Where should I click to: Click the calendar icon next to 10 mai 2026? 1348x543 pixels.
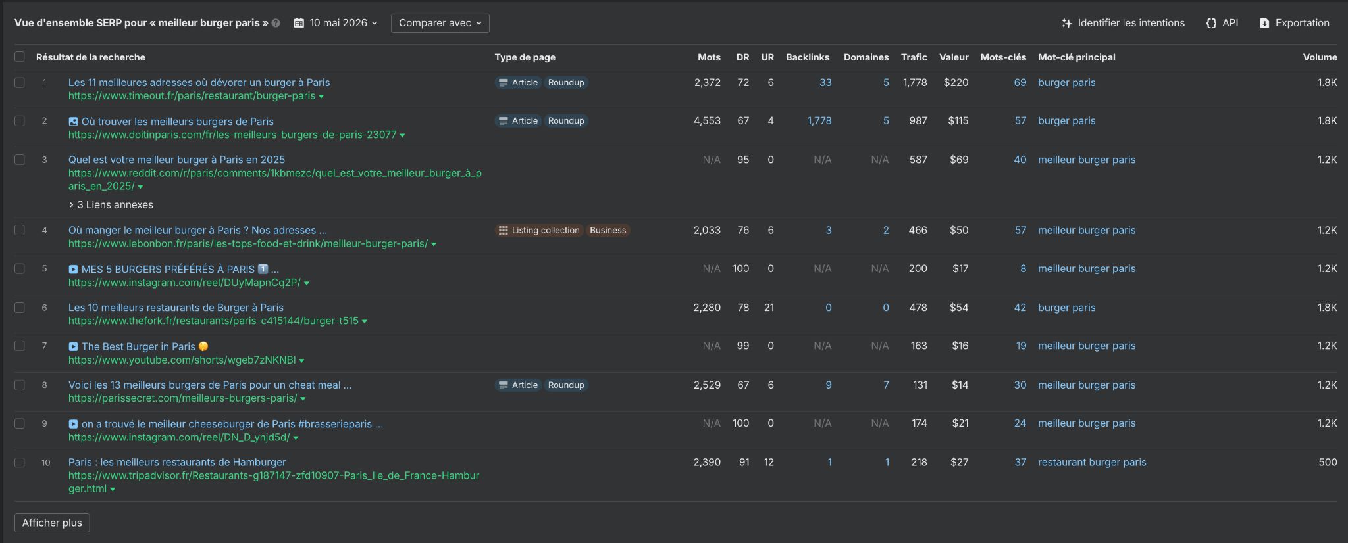click(x=299, y=23)
